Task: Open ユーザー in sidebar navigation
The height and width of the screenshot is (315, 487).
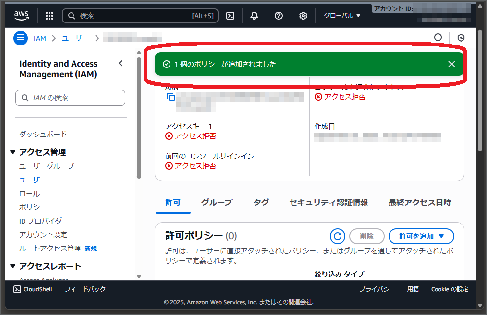Action: (x=33, y=180)
